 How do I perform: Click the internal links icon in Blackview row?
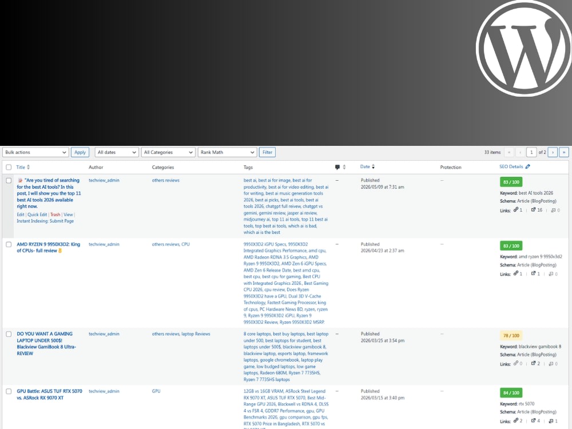(x=516, y=363)
